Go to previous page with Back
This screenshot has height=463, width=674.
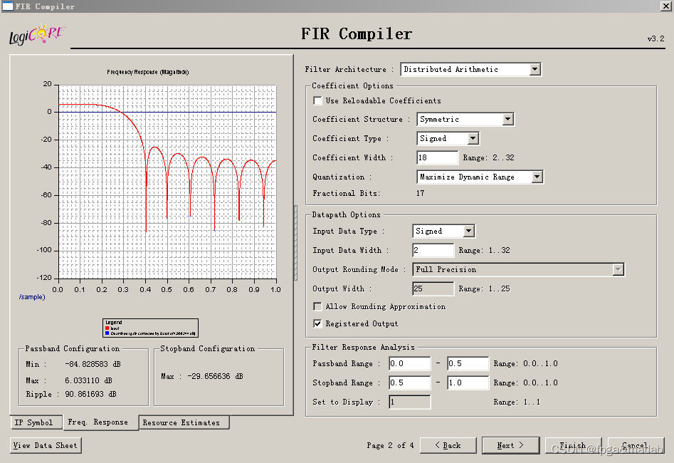point(448,445)
